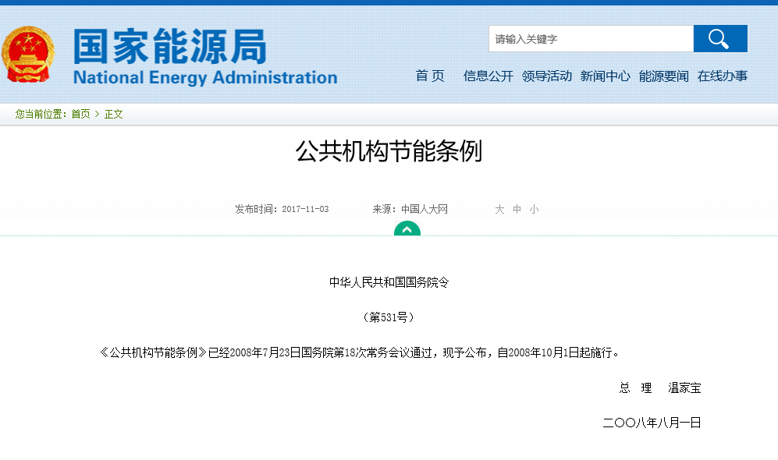Click the magnifying glass search button
778x460 pixels.
719,39
